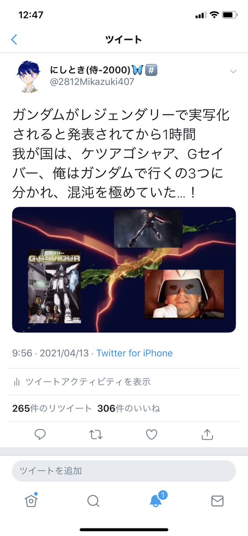This screenshot has height=536, width=248.
Task: Tap the retweet arrows icon
Action: pyautogui.click(x=95, y=435)
